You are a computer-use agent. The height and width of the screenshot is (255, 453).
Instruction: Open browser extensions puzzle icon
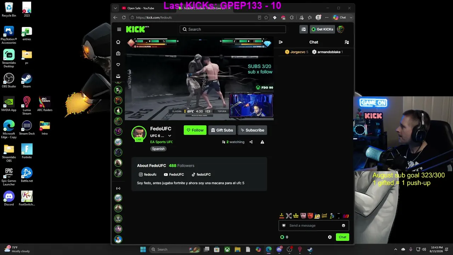(x=292, y=17)
